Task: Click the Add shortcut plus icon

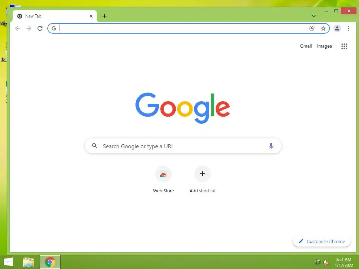Action: (203, 174)
